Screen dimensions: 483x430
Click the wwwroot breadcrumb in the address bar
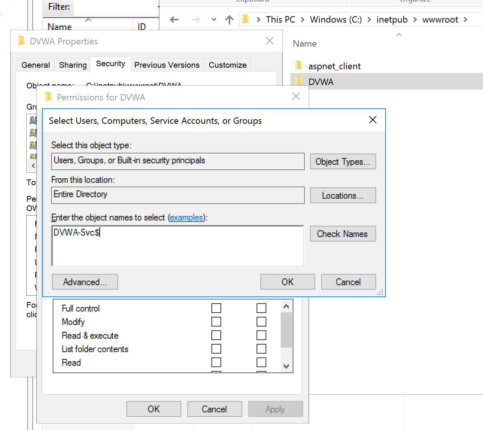click(x=440, y=20)
